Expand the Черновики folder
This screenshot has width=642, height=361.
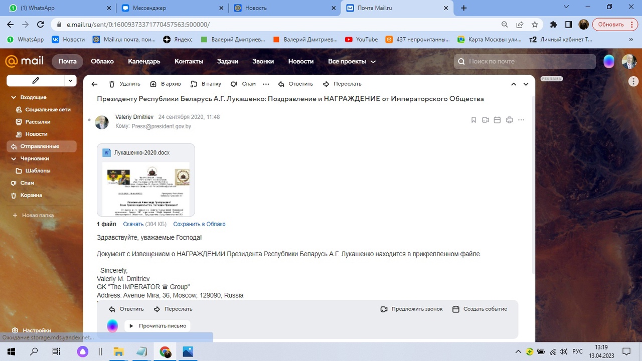click(x=14, y=158)
